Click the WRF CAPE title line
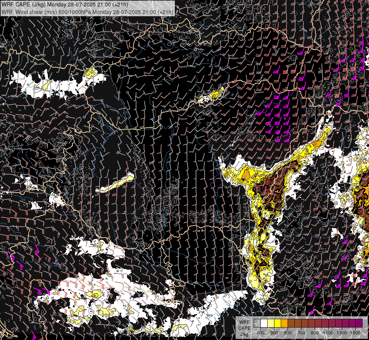This screenshot has width=369, height=340. [x=65, y=5]
